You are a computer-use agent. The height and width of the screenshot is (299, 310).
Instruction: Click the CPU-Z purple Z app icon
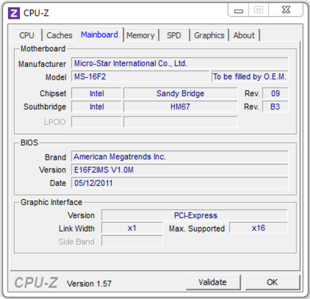(14, 13)
